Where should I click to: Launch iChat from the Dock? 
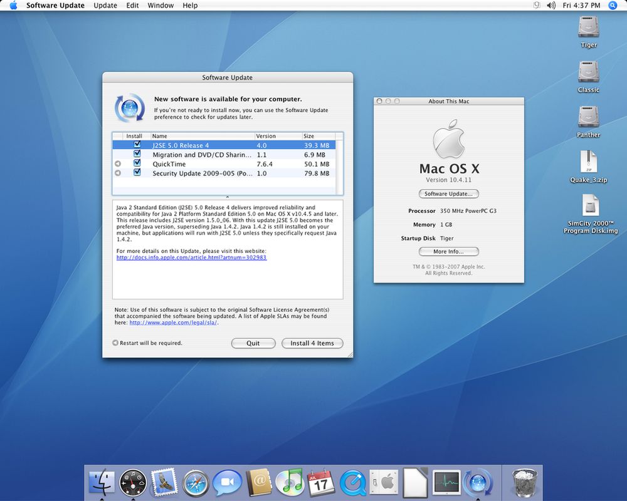(227, 482)
